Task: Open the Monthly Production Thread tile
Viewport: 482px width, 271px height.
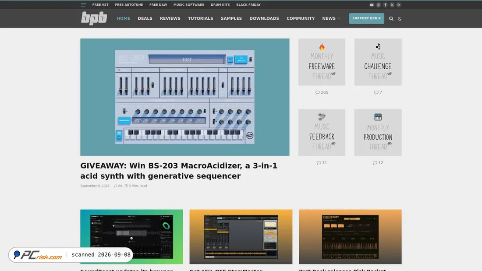Action: pyautogui.click(x=378, y=132)
